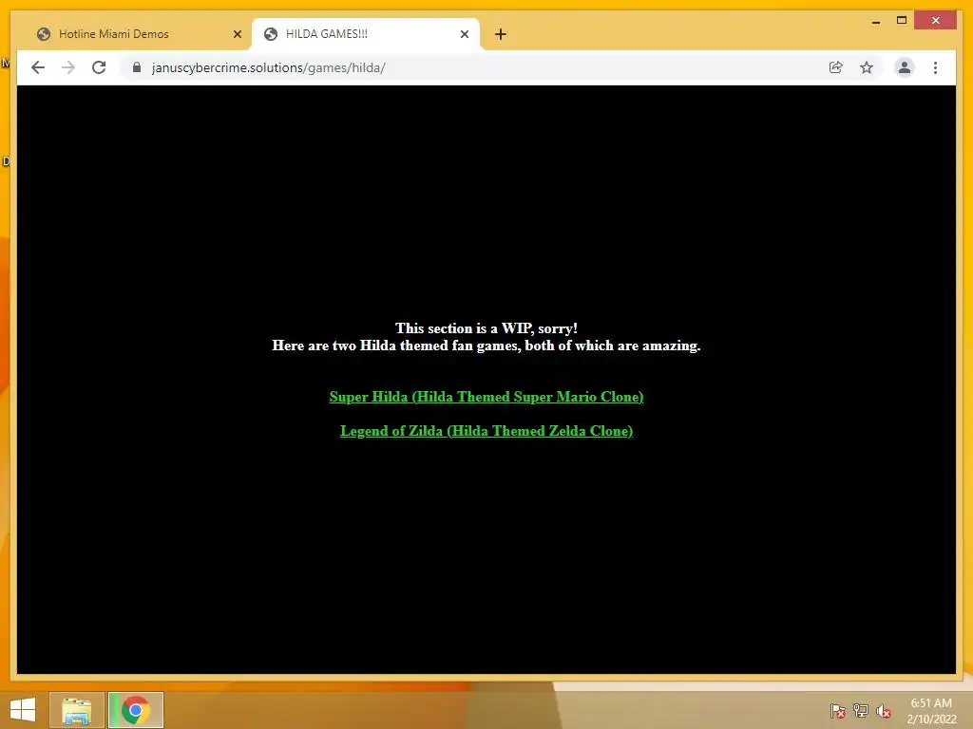The width and height of the screenshot is (973, 729).
Task: Open the Windows Start menu
Action: [23, 710]
